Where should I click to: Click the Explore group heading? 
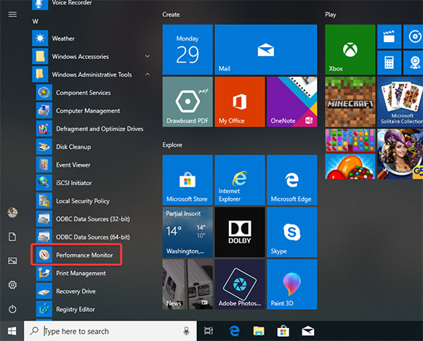172,145
